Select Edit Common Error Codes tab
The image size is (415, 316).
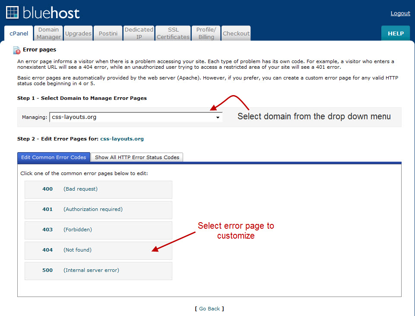54,157
